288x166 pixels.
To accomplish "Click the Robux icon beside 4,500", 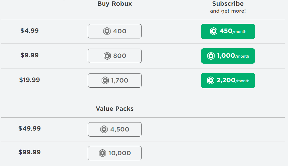I will [104, 129].
